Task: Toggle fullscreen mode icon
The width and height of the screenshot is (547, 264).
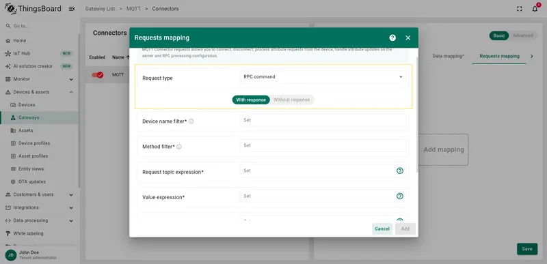Action: pos(520,9)
